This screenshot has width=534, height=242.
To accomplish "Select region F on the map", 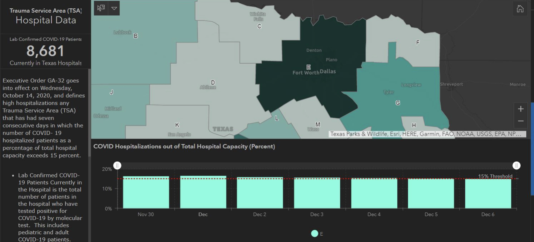I will tap(418, 43).
